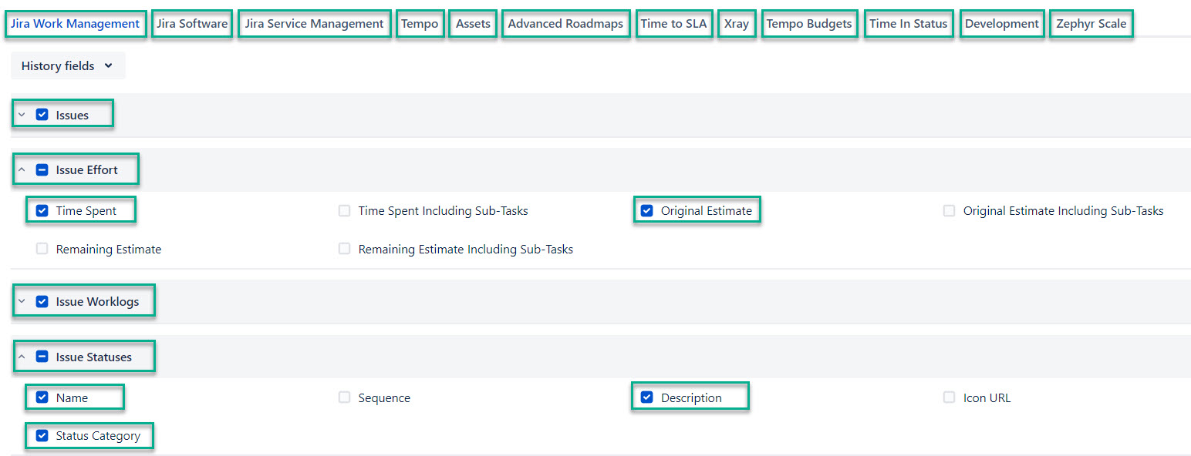Uncheck the Original Estimate checkbox

(647, 211)
